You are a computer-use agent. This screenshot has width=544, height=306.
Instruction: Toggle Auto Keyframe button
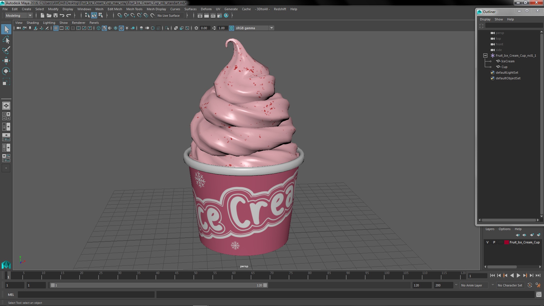[x=530, y=285]
